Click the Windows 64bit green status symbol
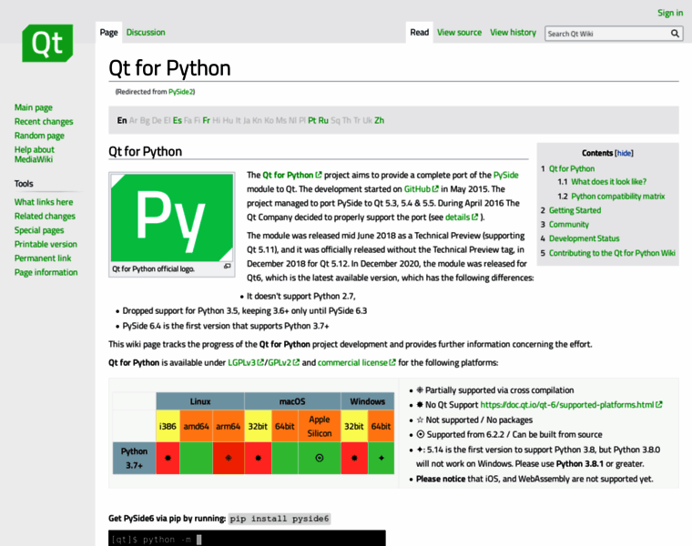 click(x=382, y=458)
